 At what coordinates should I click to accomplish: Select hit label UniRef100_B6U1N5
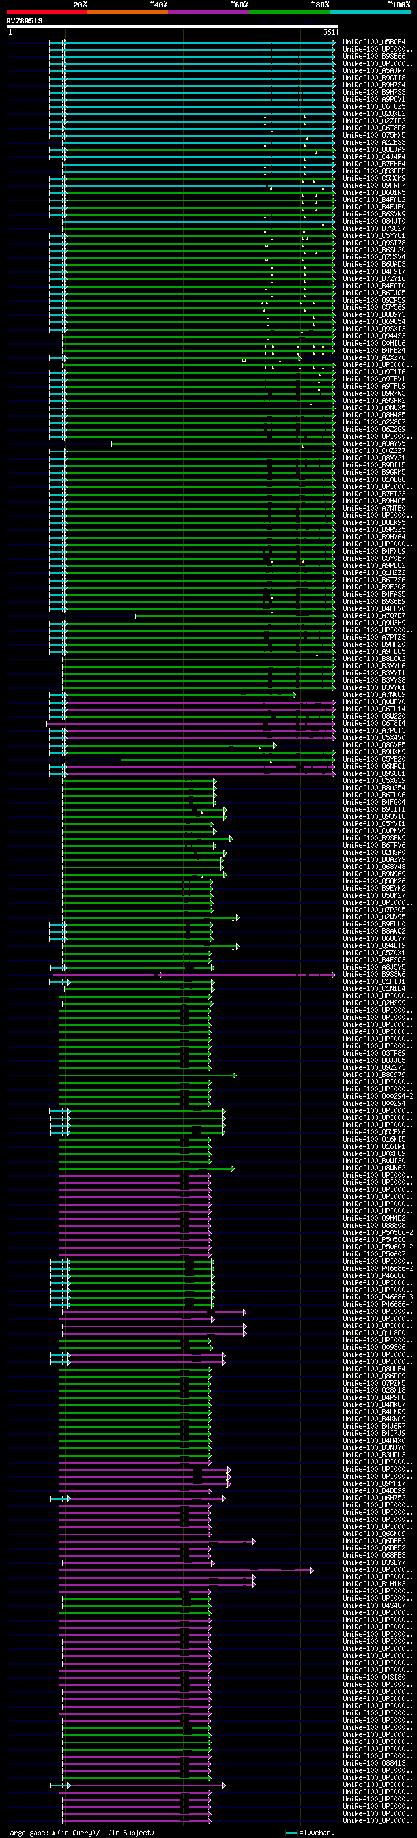374,192
